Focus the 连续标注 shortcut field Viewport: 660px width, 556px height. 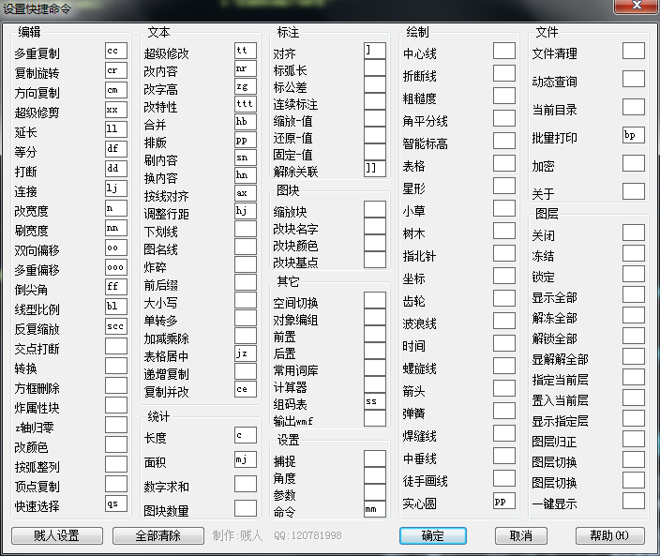click(375, 101)
